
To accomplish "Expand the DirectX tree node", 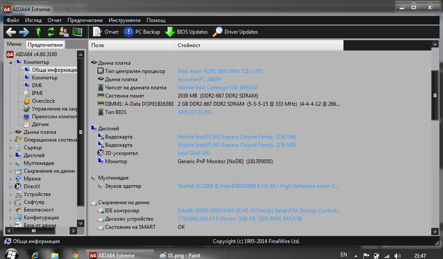I will tap(10, 186).
